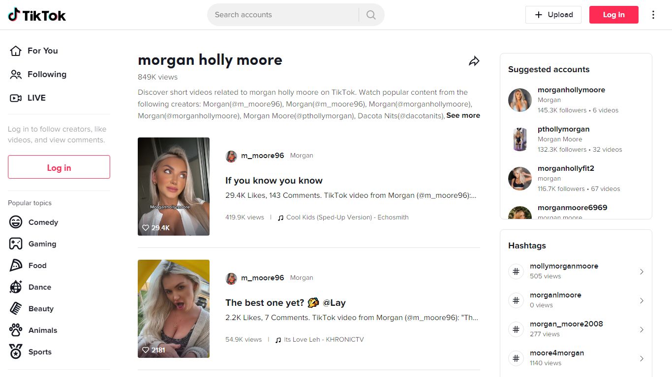Open the 'If you know you know' video title
The image size is (672, 377).
(x=274, y=180)
